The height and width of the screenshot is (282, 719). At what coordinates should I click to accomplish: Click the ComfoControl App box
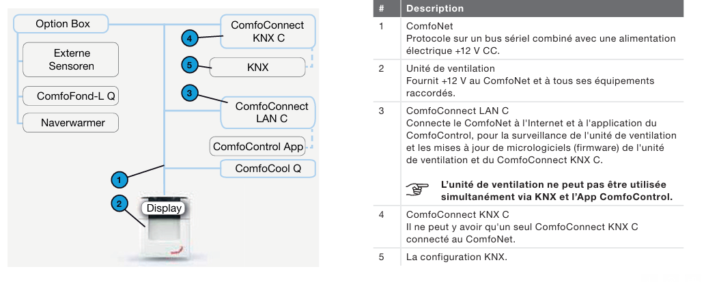[x=257, y=146]
